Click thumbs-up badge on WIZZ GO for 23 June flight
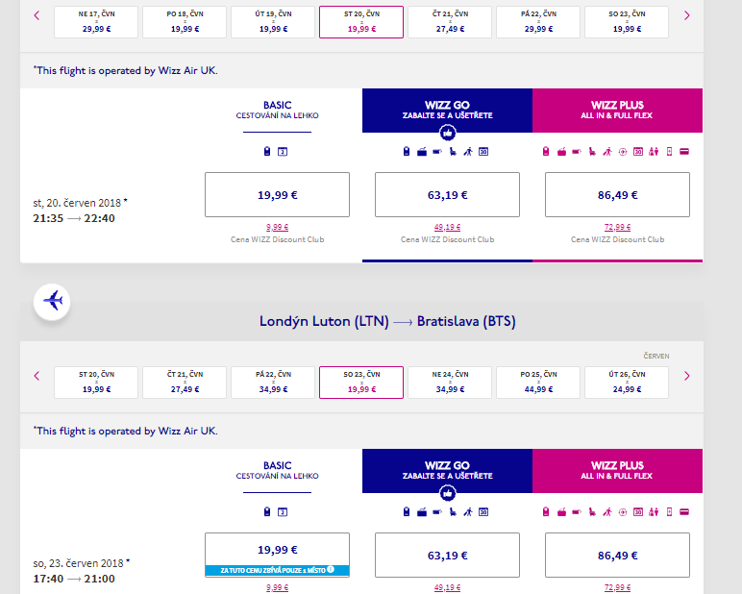 click(x=447, y=493)
